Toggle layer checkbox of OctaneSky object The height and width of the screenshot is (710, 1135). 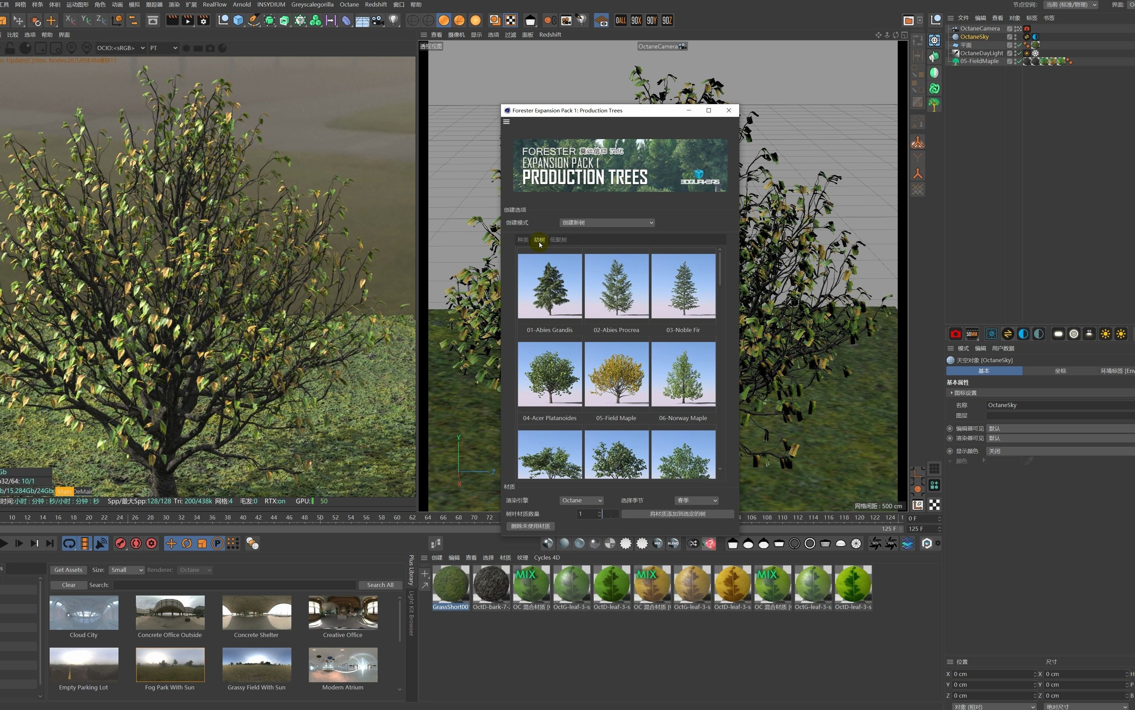tap(1009, 37)
